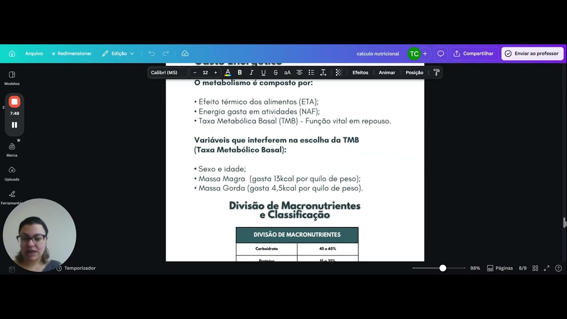Toggle uppercase aA text case
This screenshot has width=567, height=319.
pos(287,73)
